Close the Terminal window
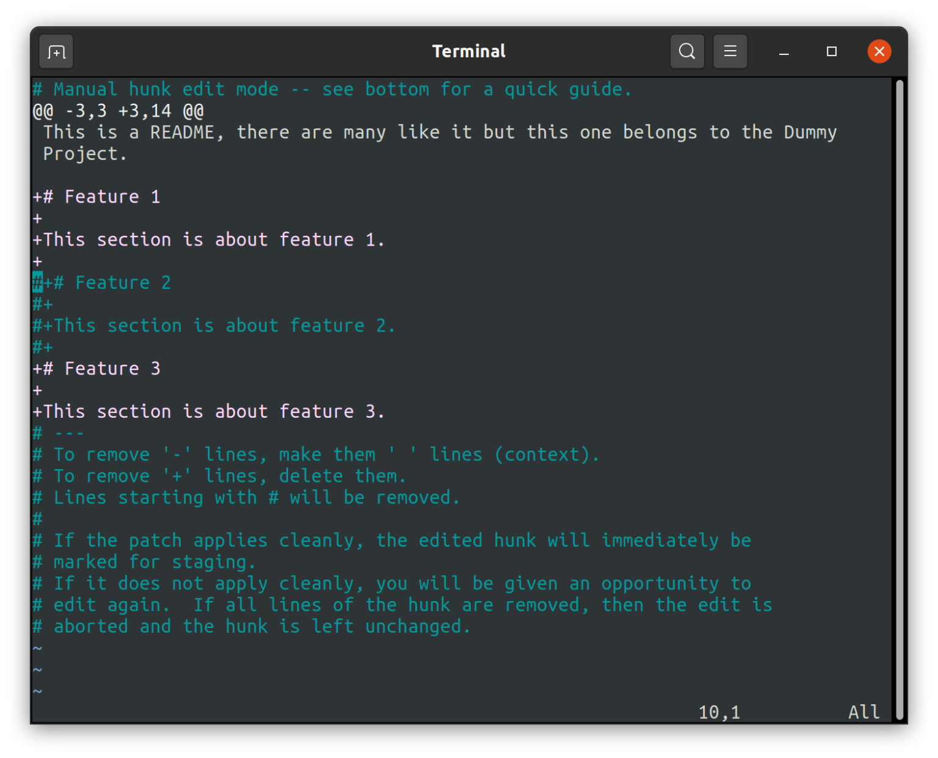Viewport: 938px width, 758px height. 879,51
